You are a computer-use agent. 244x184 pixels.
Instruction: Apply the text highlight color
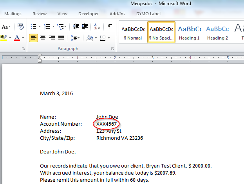click(x=4, y=38)
